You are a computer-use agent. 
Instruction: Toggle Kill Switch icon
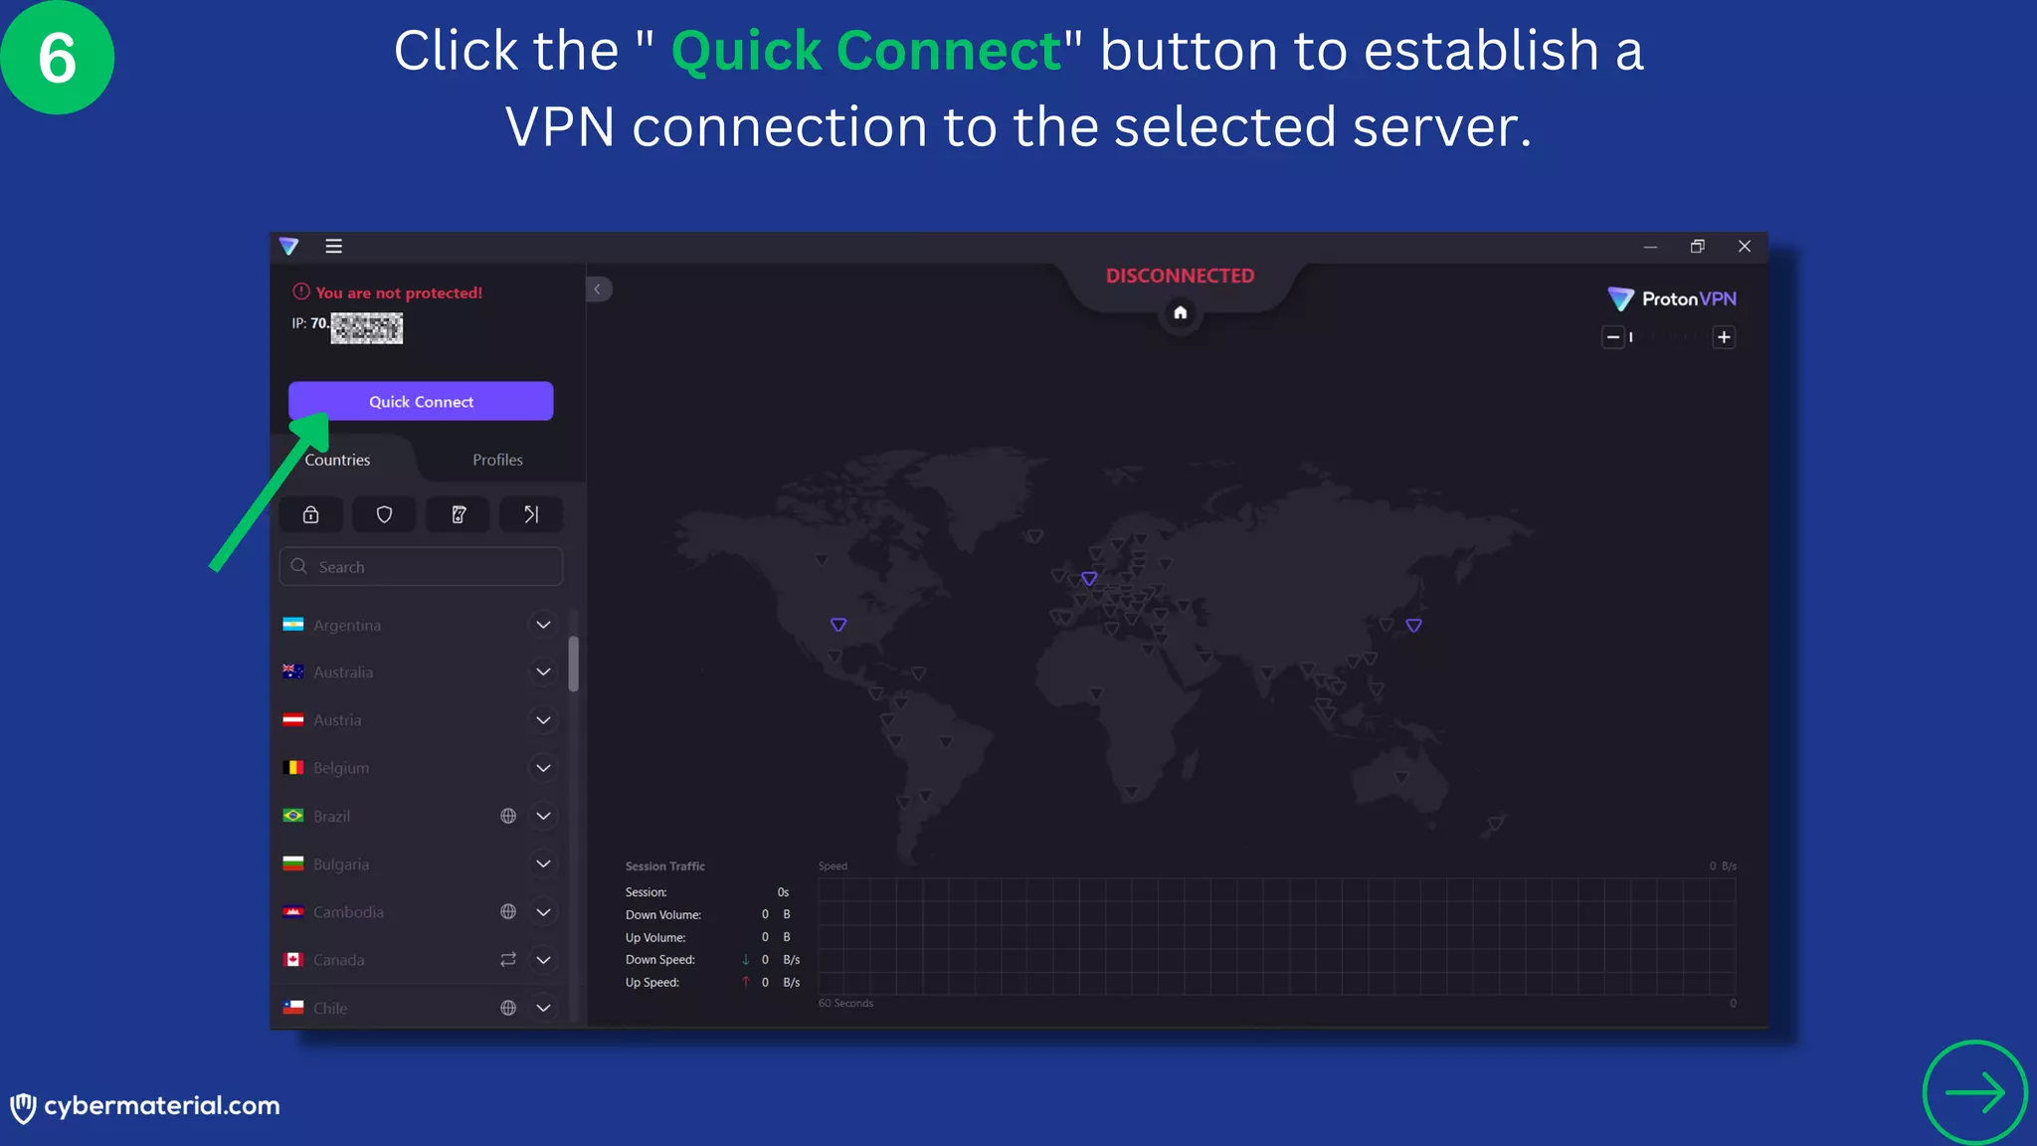(459, 514)
